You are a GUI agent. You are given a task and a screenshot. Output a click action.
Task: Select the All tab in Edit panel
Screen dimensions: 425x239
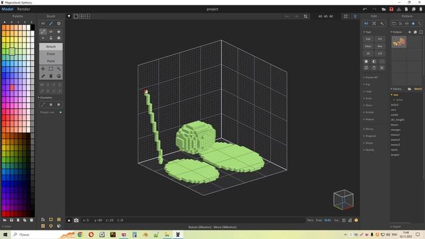366,24
